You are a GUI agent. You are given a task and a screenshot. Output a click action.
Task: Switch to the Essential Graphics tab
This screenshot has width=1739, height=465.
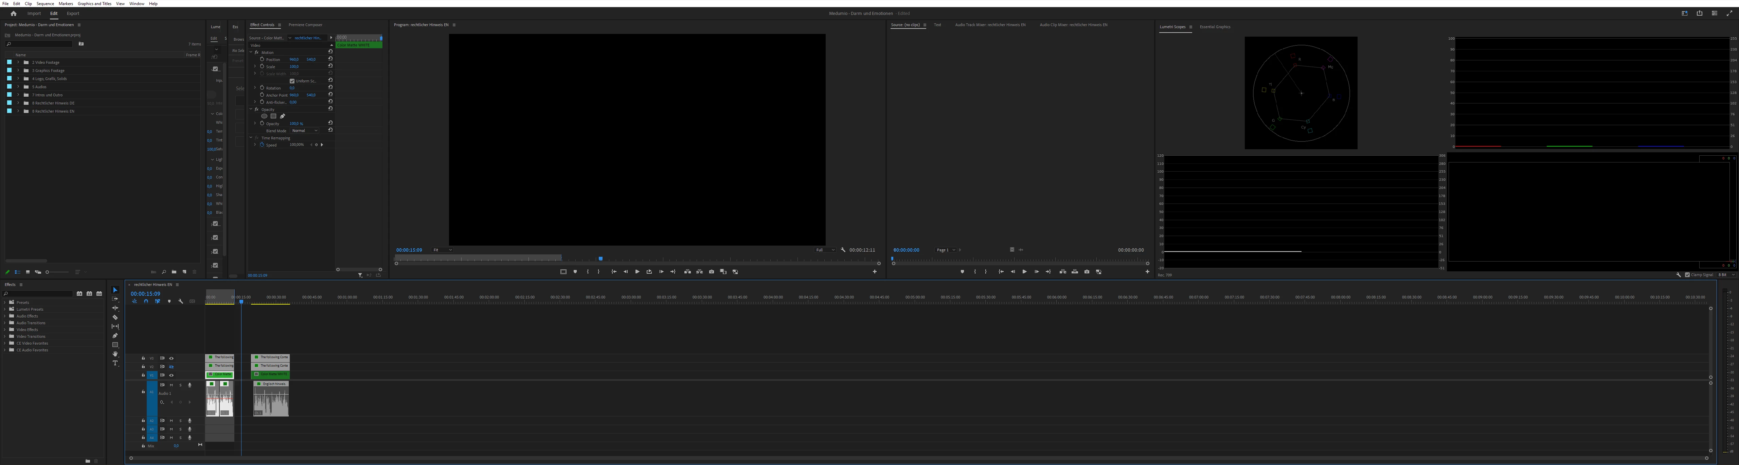tap(1215, 27)
